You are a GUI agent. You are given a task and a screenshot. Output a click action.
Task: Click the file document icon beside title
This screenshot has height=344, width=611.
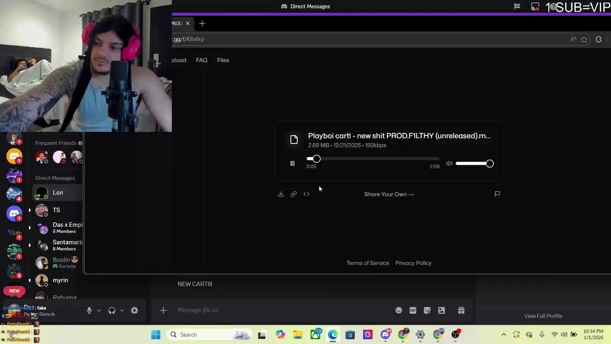(294, 140)
